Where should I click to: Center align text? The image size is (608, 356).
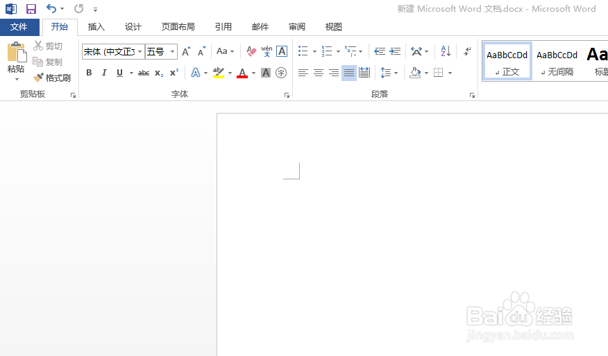point(319,73)
